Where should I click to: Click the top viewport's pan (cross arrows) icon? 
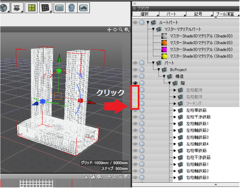pos(109,30)
